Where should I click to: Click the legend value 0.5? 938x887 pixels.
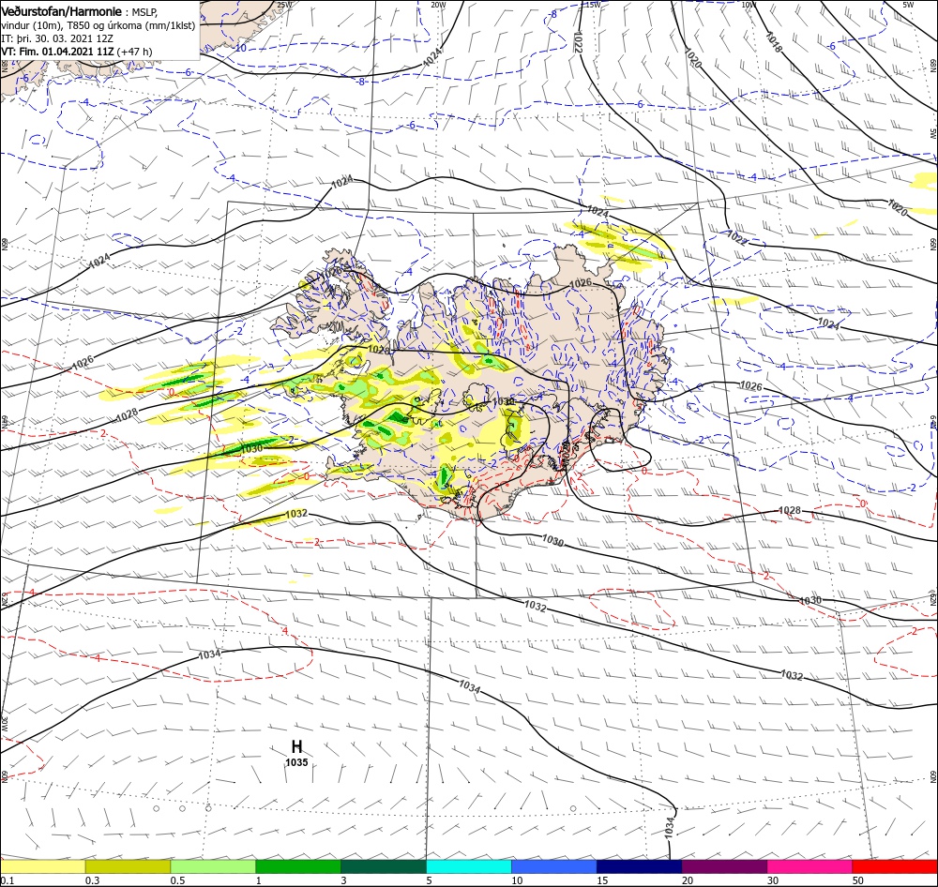coord(177,880)
